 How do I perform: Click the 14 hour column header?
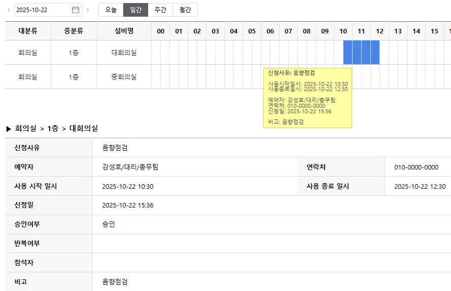(x=416, y=31)
